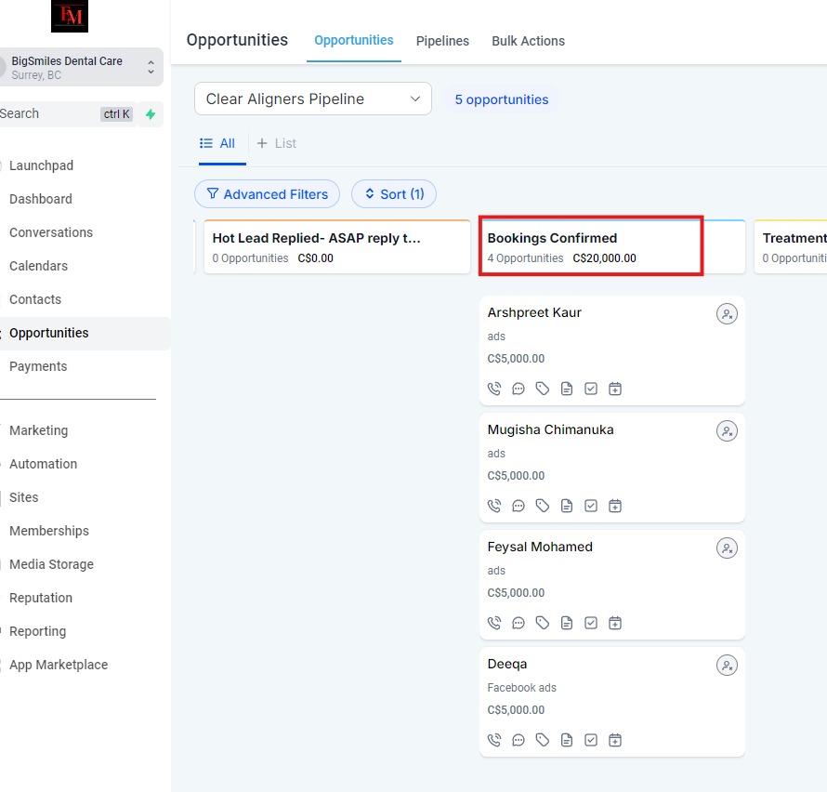Click unassigned owner icon on Deeqa card
The width and height of the screenshot is (827, 792).
727,666
